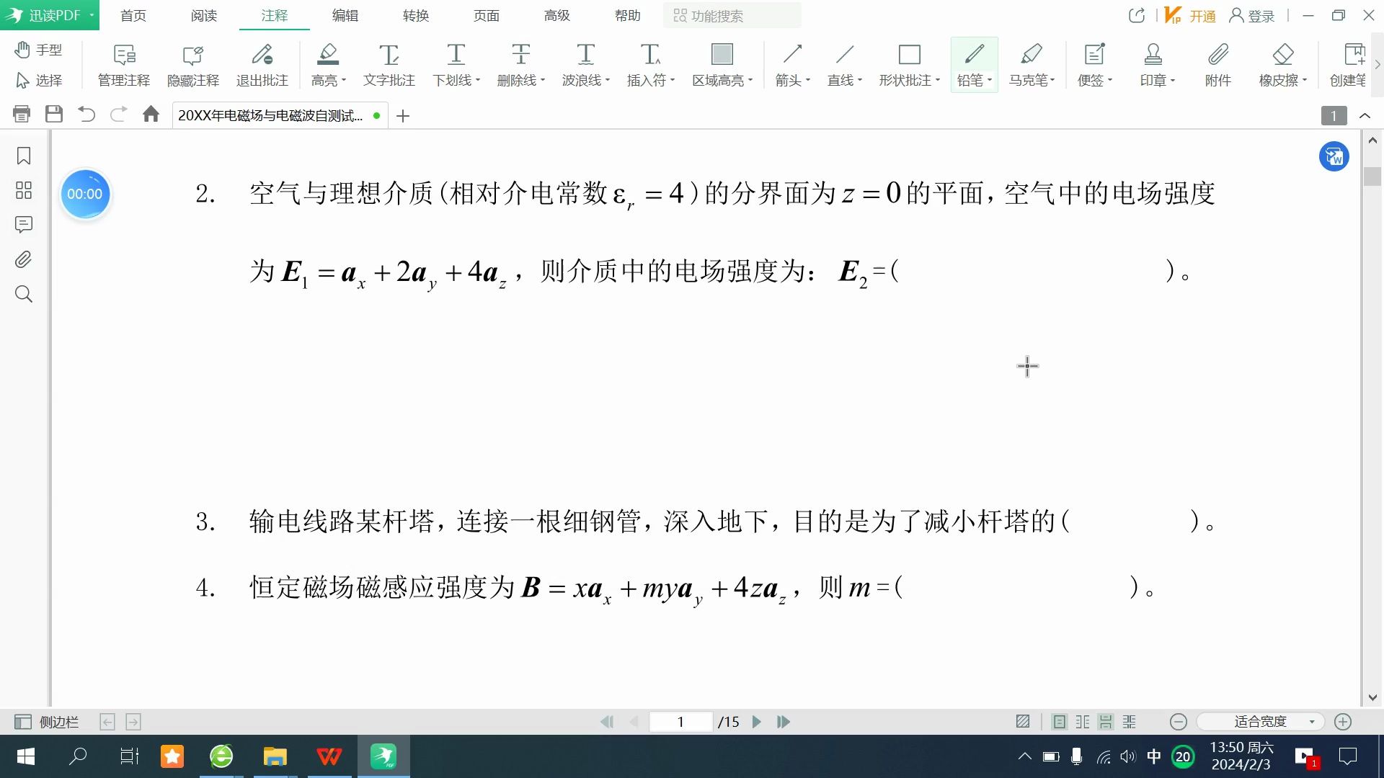
Task: Go to the 页面 tab
Action: pos(487,16)
